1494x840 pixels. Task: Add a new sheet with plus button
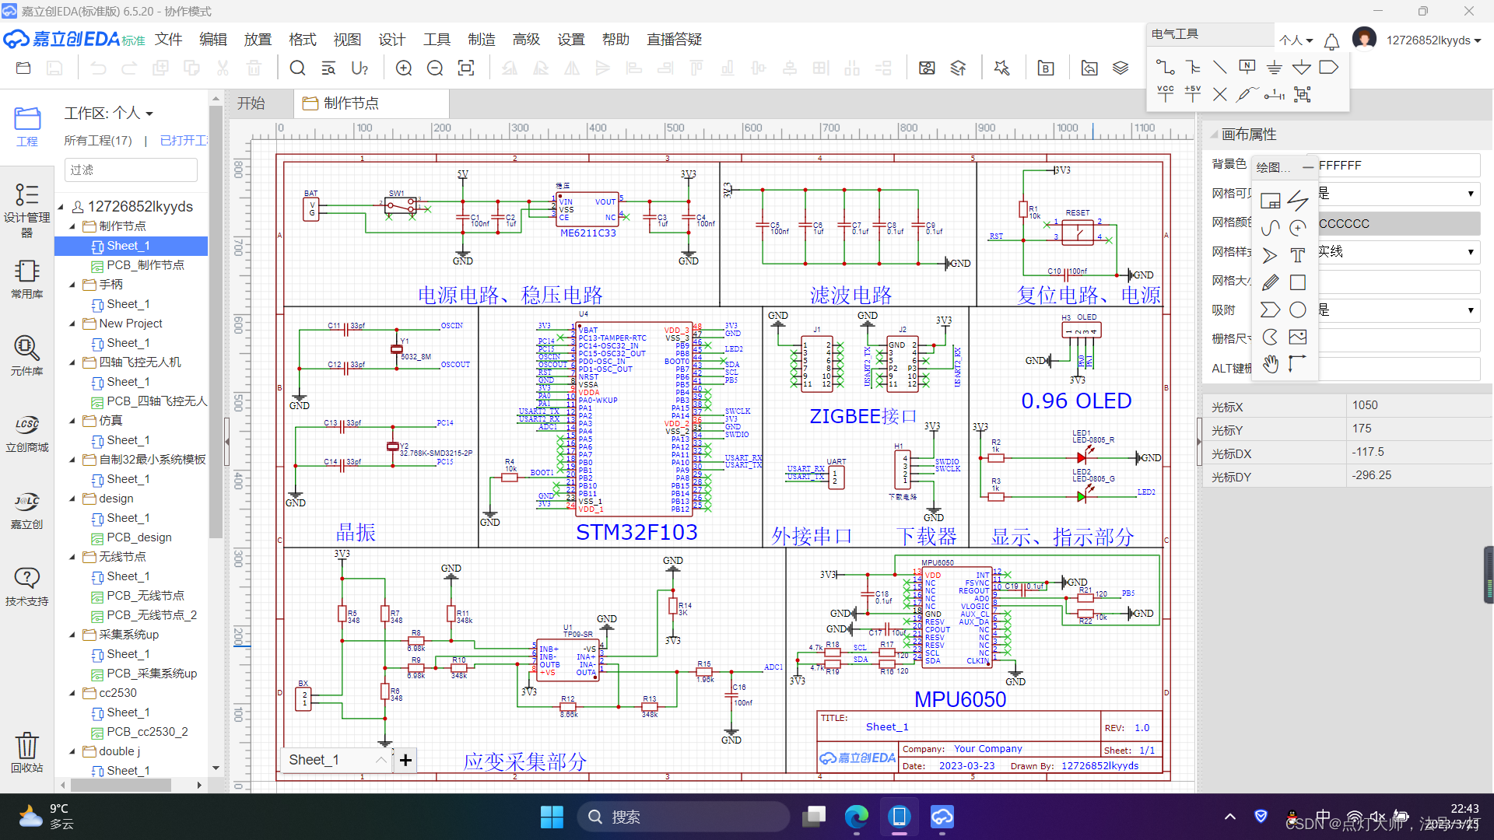(405, 760)
